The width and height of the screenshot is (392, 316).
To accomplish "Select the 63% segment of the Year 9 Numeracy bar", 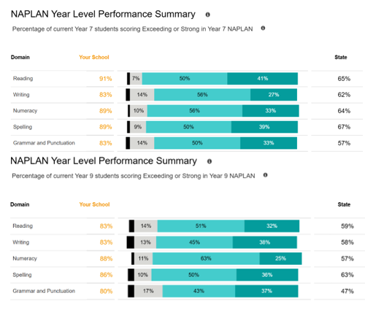I will [206, 258].
